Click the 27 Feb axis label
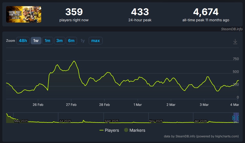This screenshot has width=245, height=143. click(x=71, y=105)
